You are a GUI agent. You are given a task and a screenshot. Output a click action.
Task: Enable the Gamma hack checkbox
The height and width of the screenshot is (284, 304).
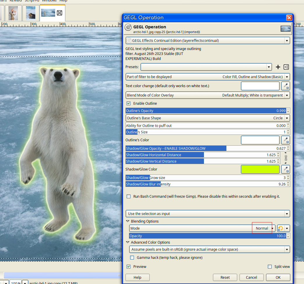pos(132,258)
